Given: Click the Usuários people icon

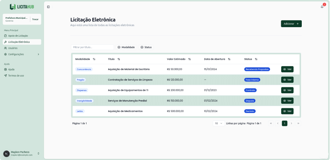Looking at the screenshot, I should click(x=5, y=48).
